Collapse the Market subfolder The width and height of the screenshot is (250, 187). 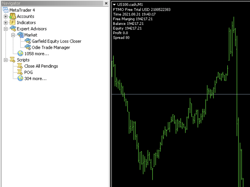(13, 35)
